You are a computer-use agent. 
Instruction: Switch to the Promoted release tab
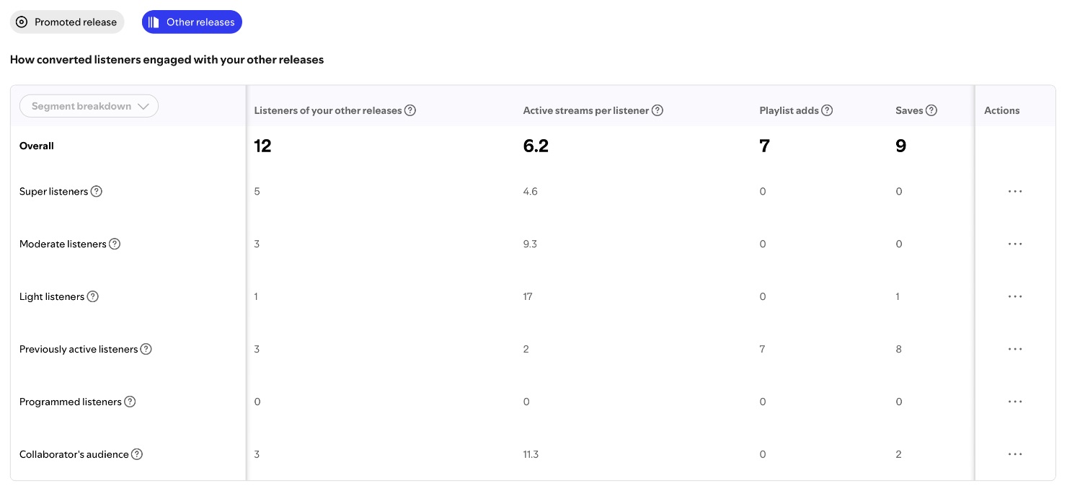click(x=67, y=22)
